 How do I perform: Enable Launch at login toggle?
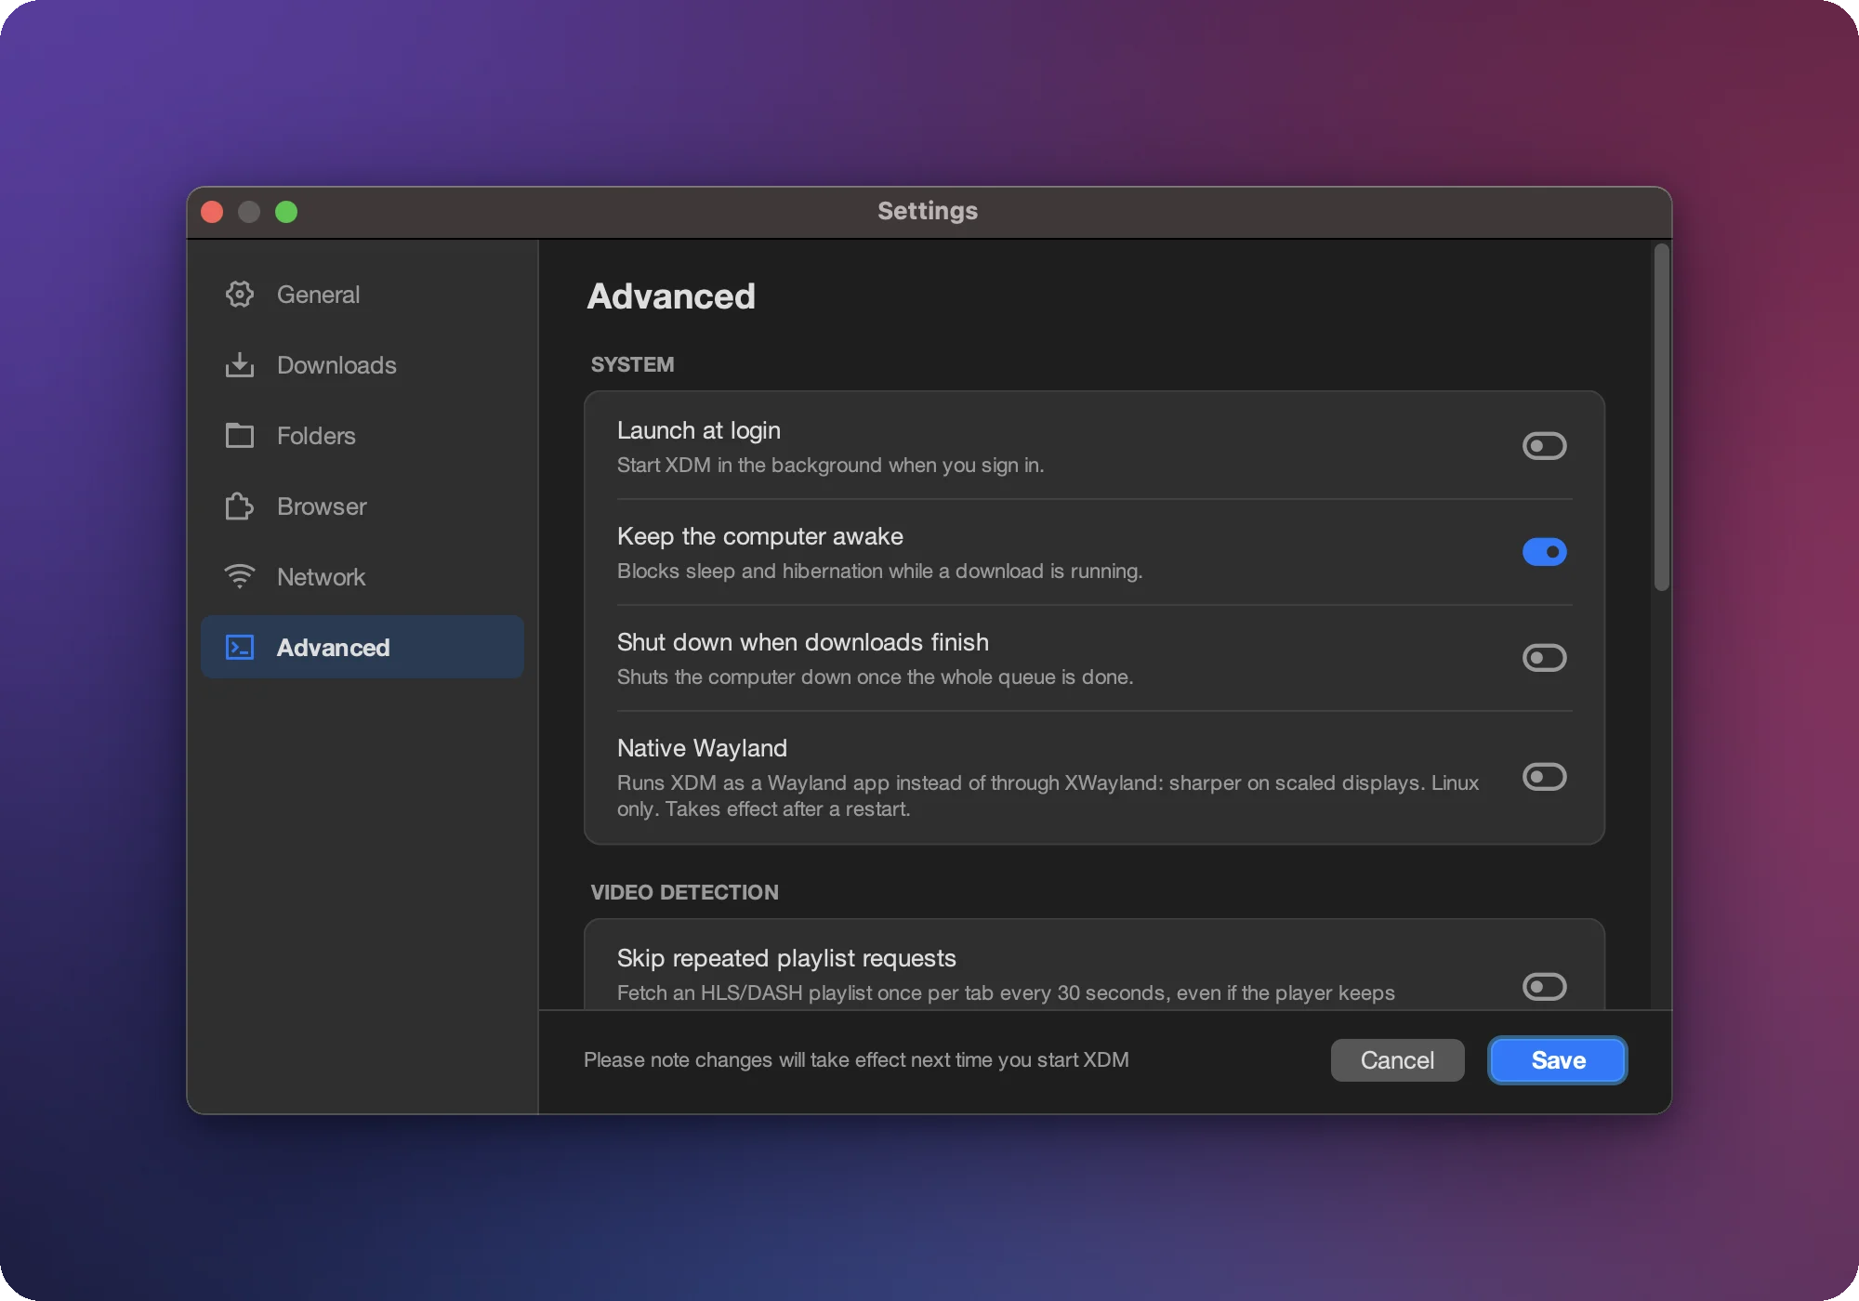pos(1544,446)
